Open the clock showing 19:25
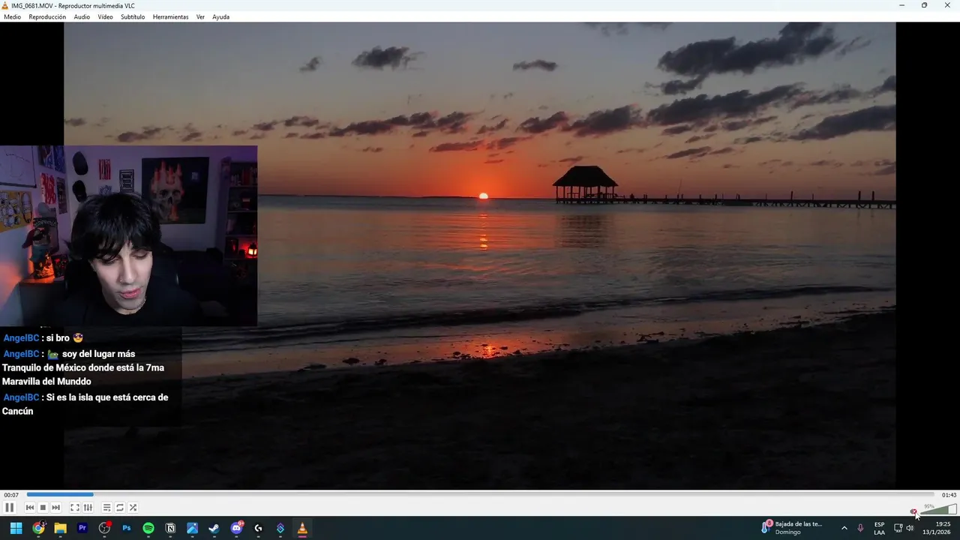 click(x=937, y=528)
